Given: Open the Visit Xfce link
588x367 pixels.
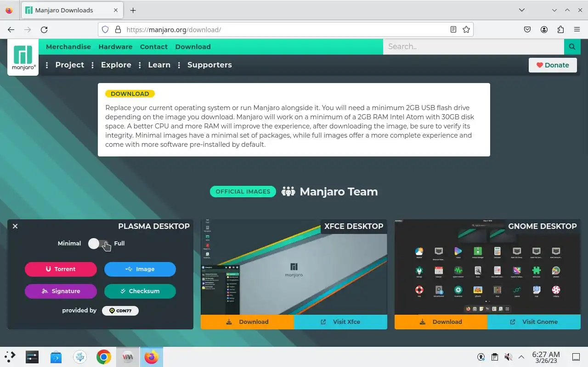Looking at the screenshot, I should (x=340, y=322).
